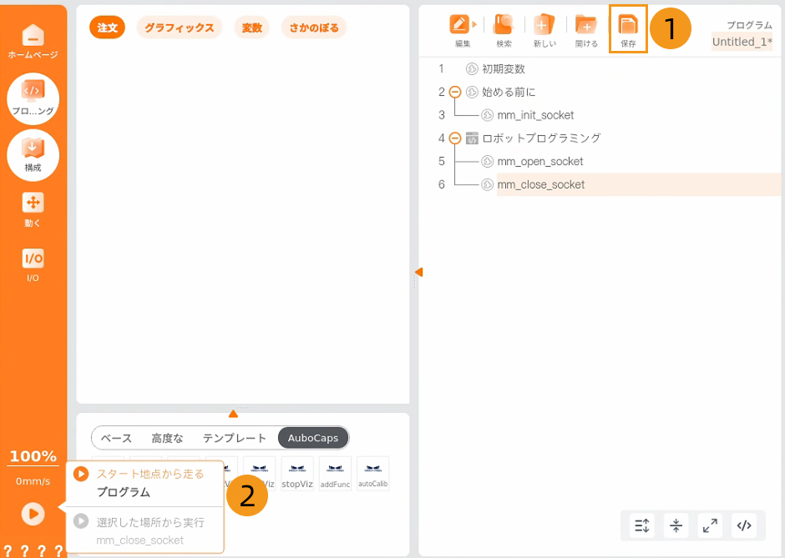
Task: Click the mm_close_socket node icon
Action: (487, 184)
